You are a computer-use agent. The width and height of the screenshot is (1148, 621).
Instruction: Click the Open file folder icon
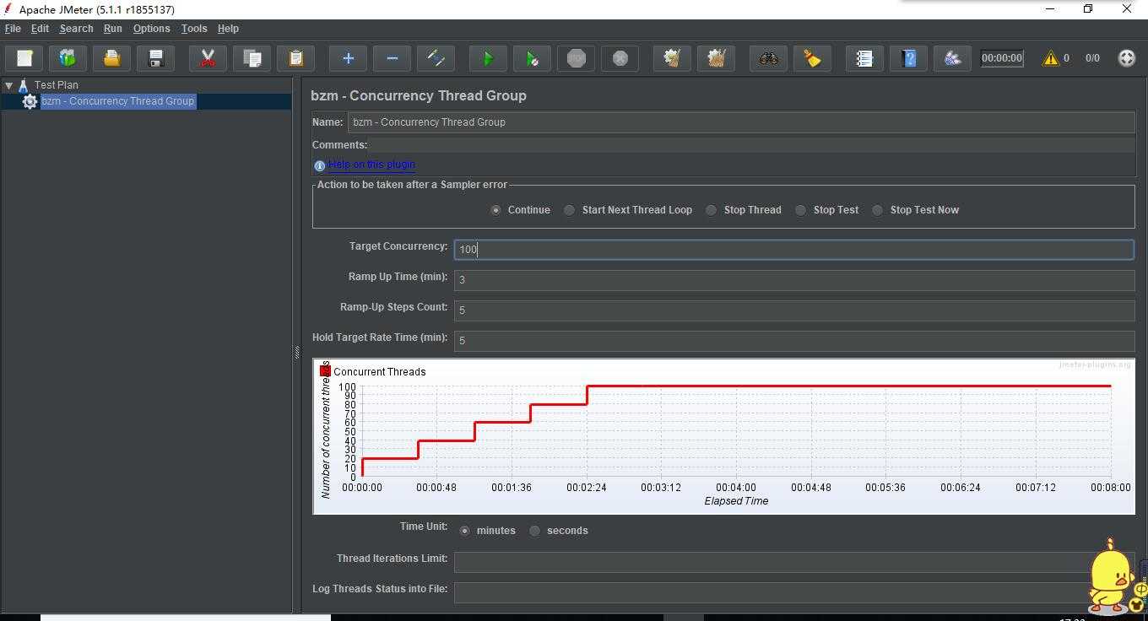(x=111, y=58)
